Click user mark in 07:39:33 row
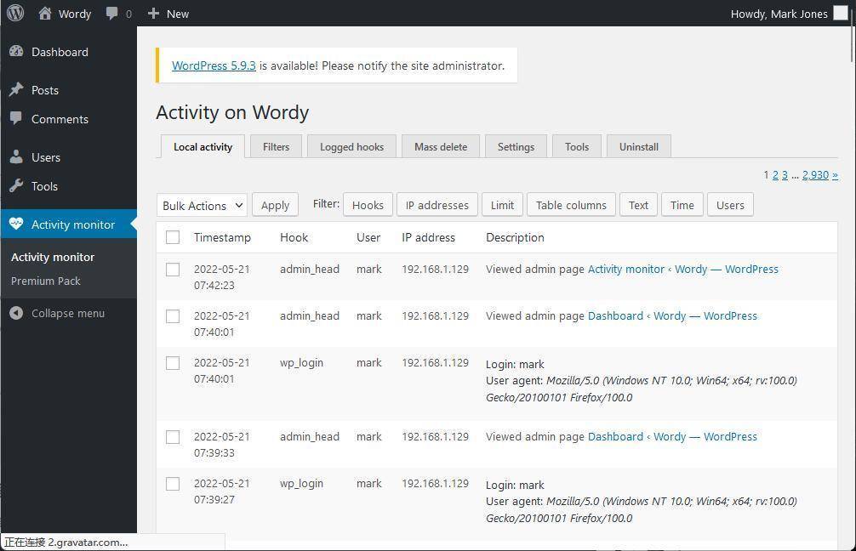856x551 pixels. pyautogui.click(x=369, y=436)
